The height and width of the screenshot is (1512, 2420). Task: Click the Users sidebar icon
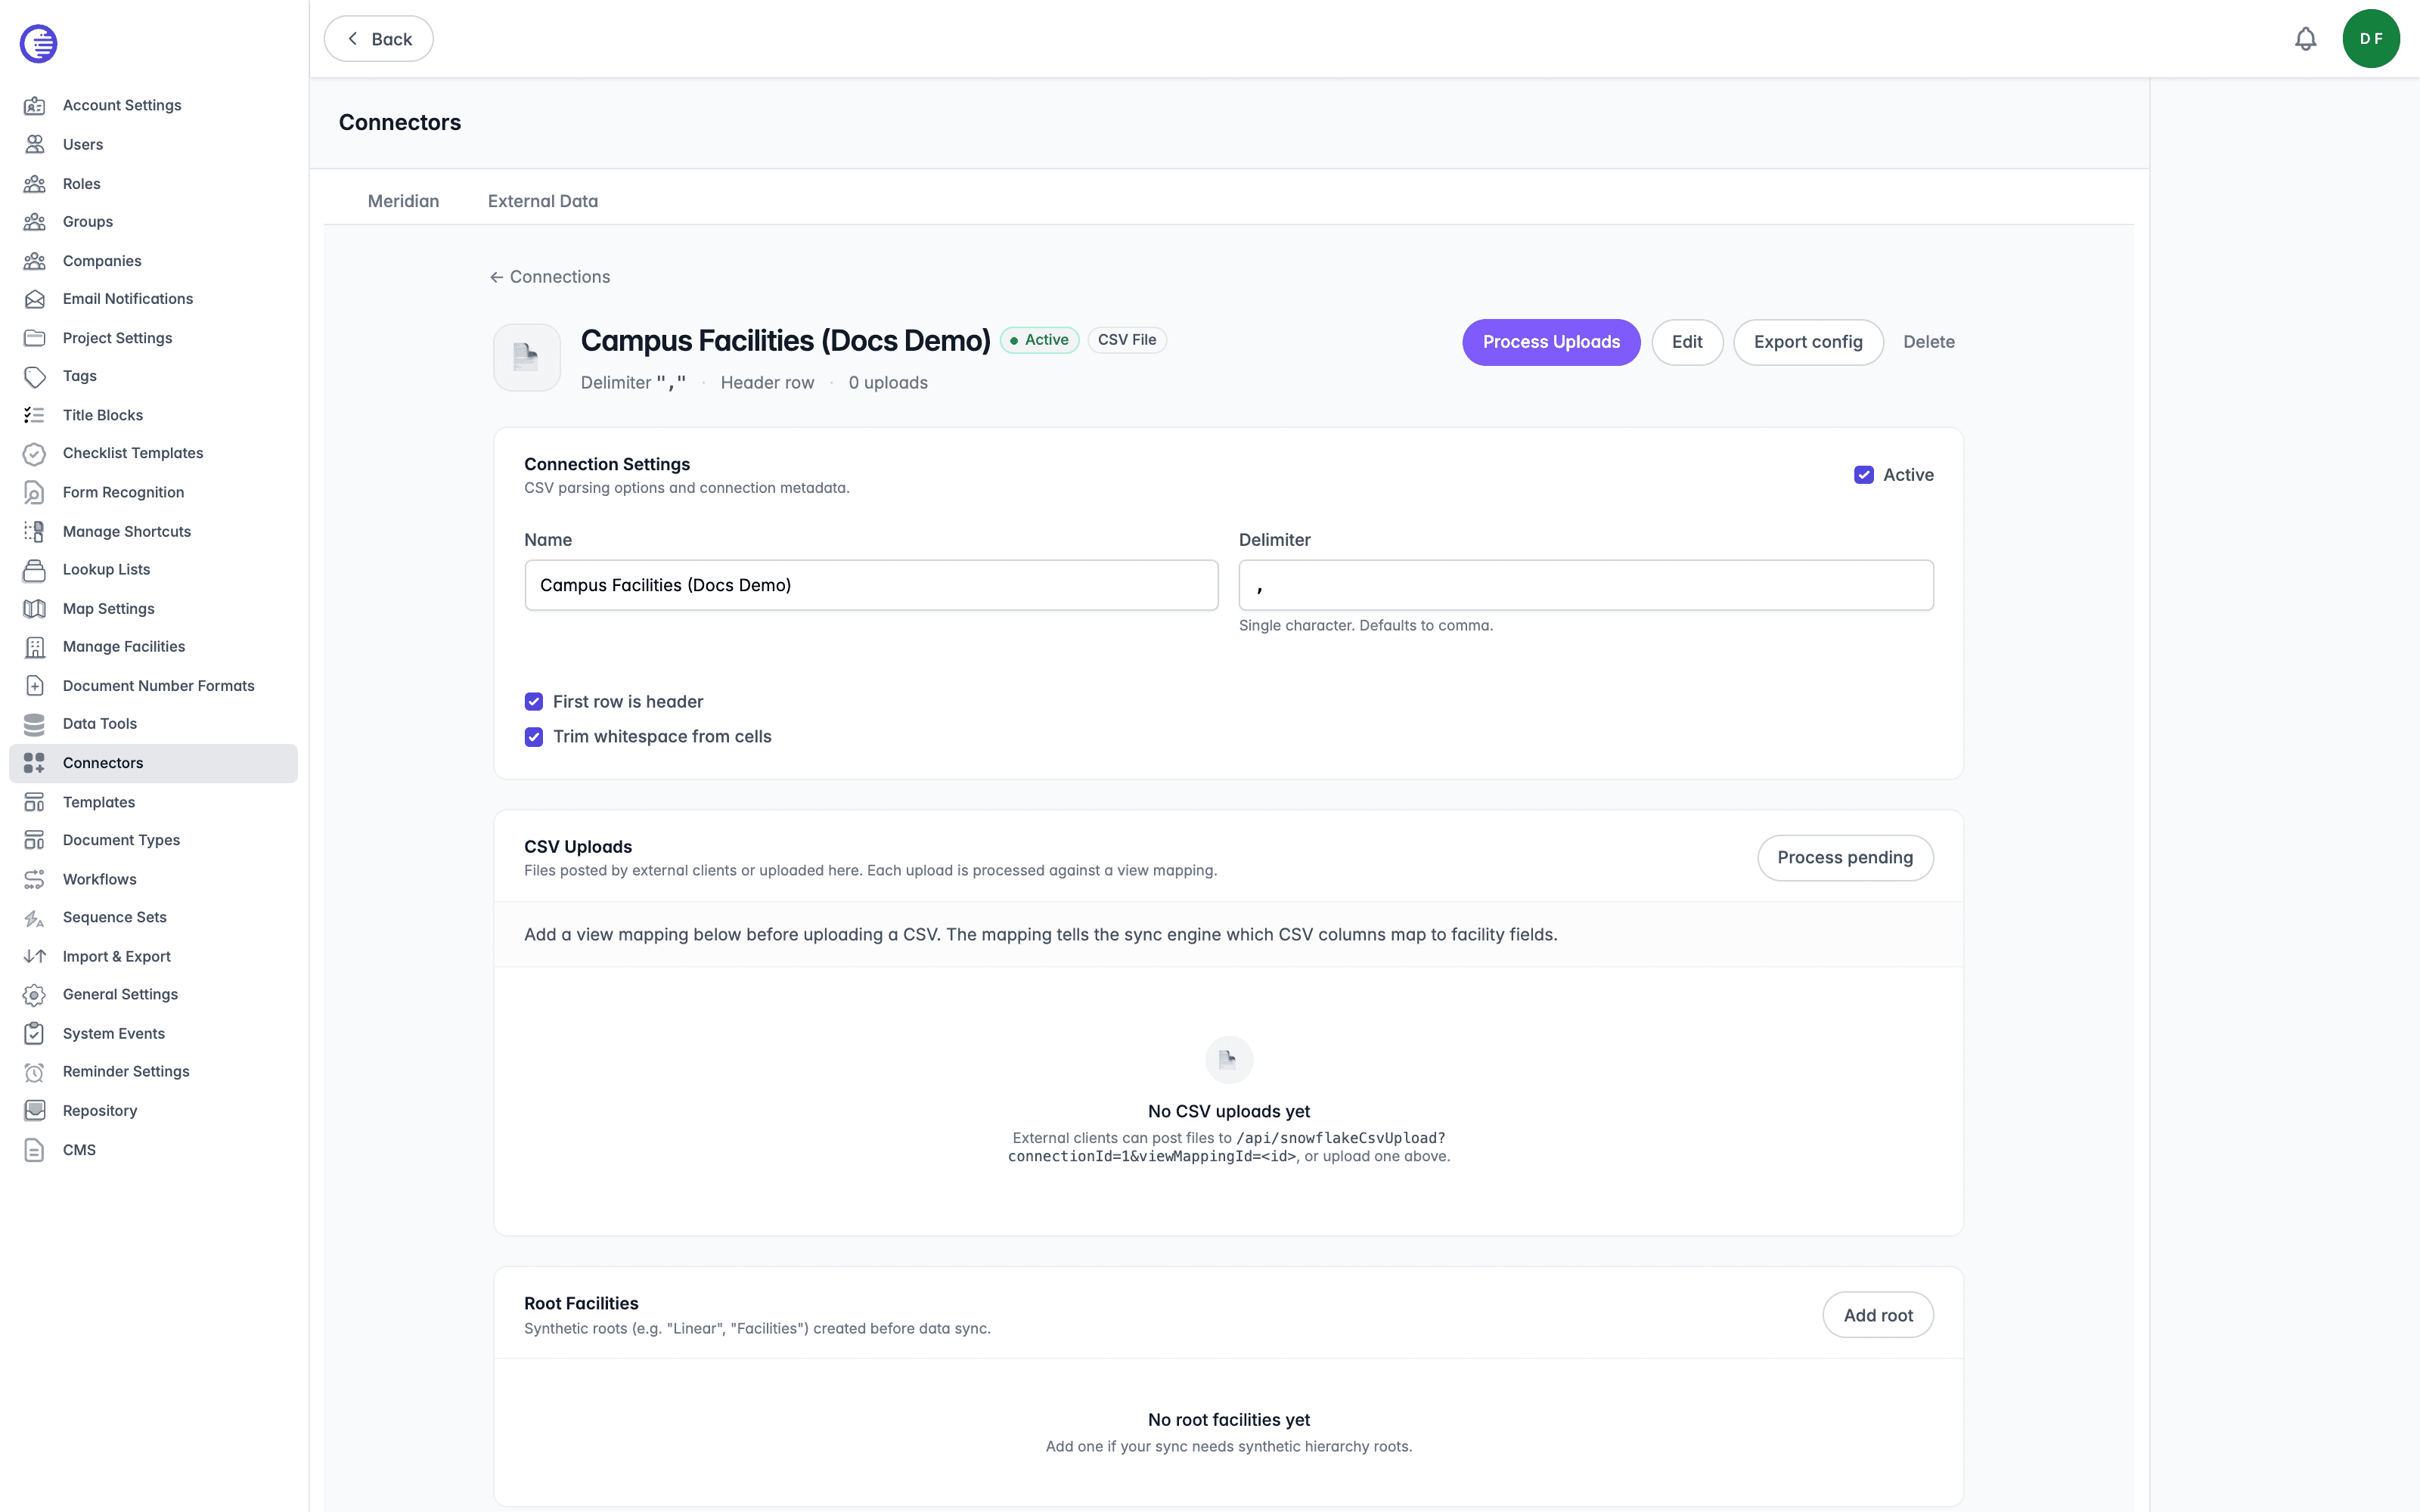tap(35, 144)
